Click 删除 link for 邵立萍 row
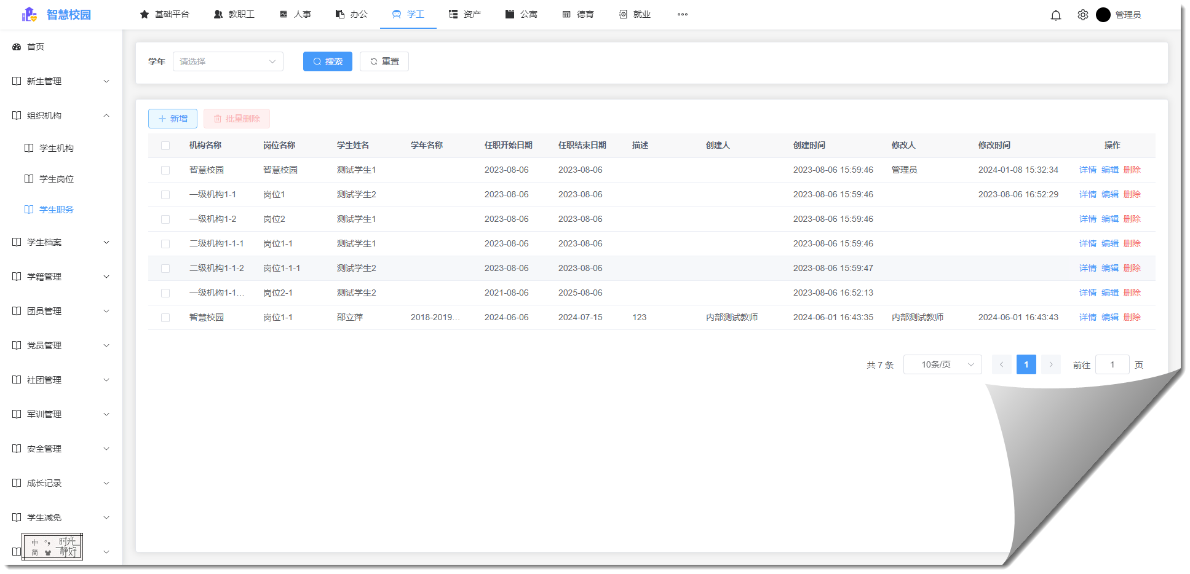The image size is (1190, 574). pyautogui.click(x=1132, y=317)
